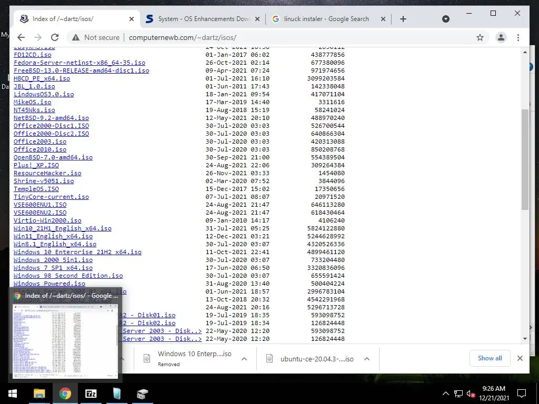Click the muted volume tray icon

pos(471,393)
